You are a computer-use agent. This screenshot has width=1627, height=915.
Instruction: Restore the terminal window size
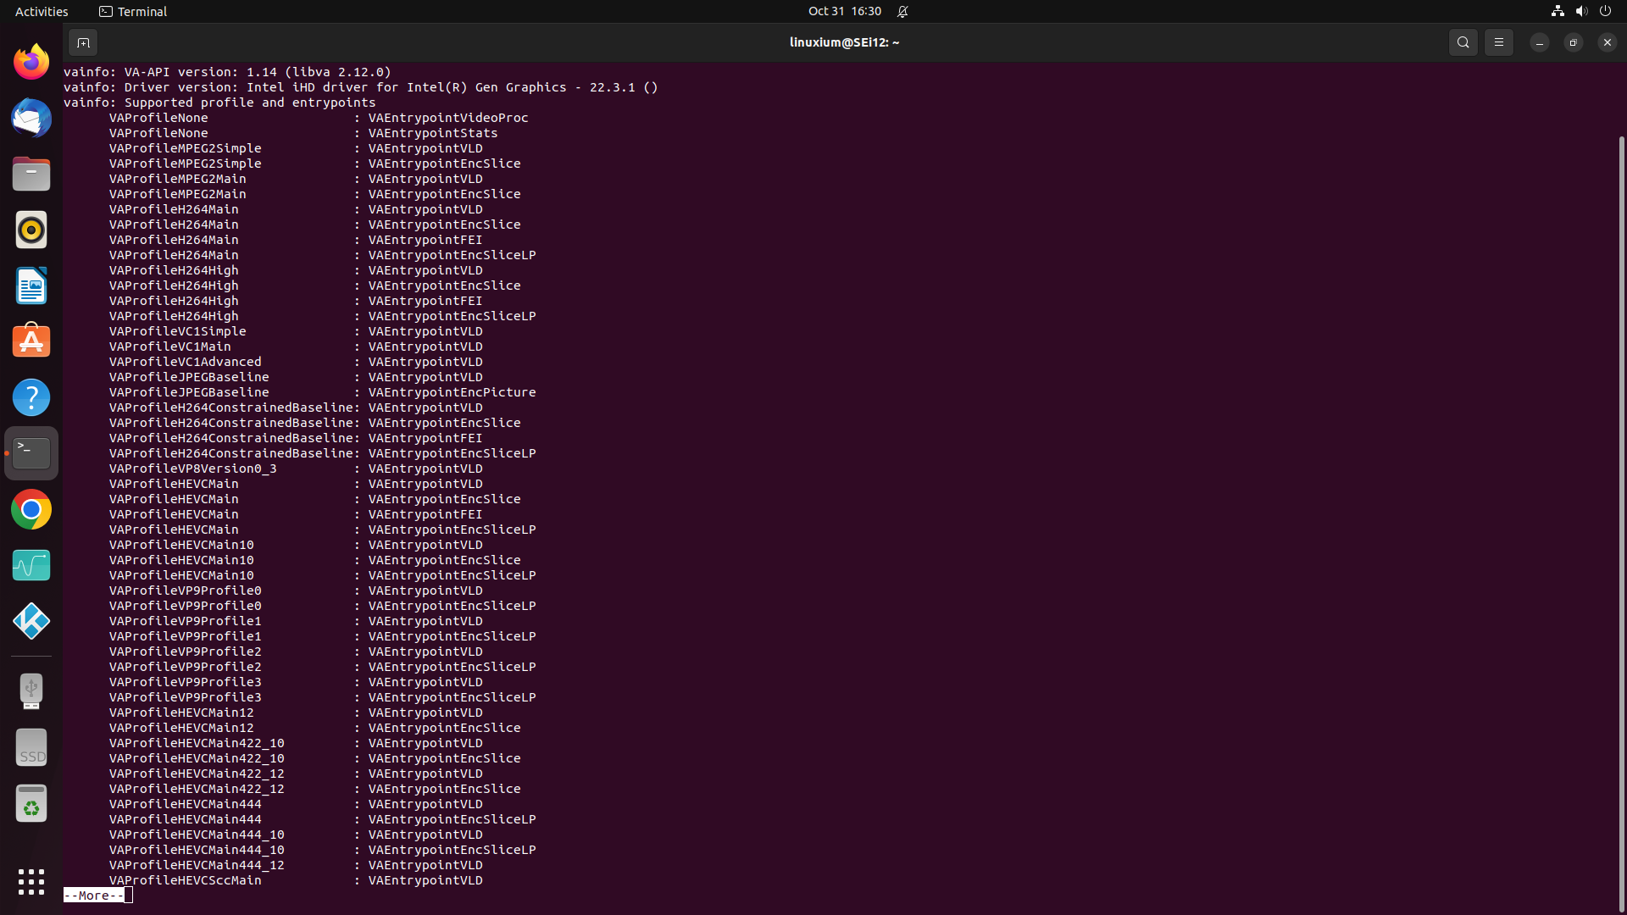(x=1573, y=42)
